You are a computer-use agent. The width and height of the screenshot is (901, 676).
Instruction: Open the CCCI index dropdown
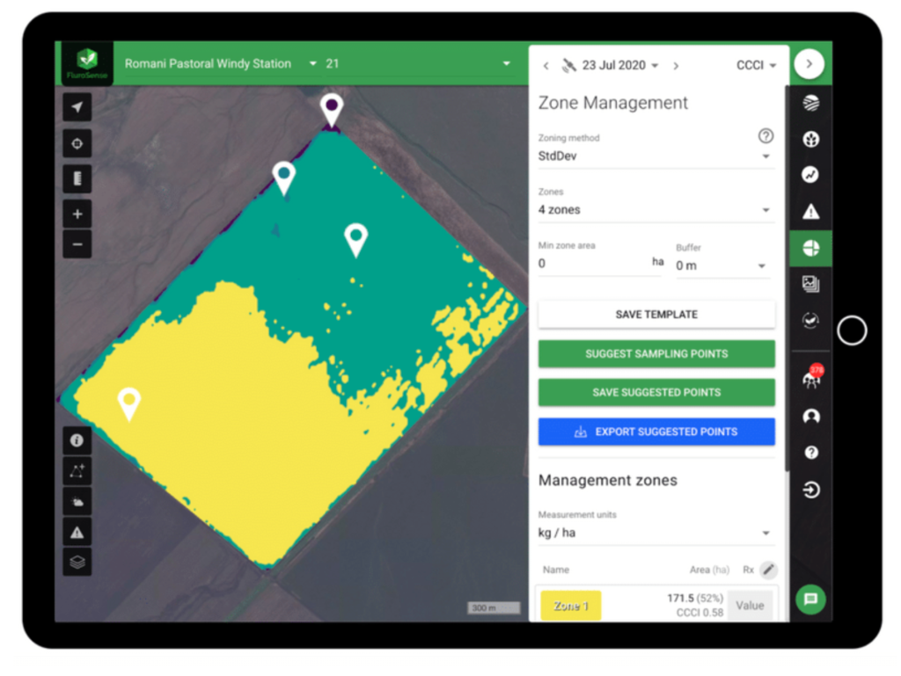tap(756, 65)
